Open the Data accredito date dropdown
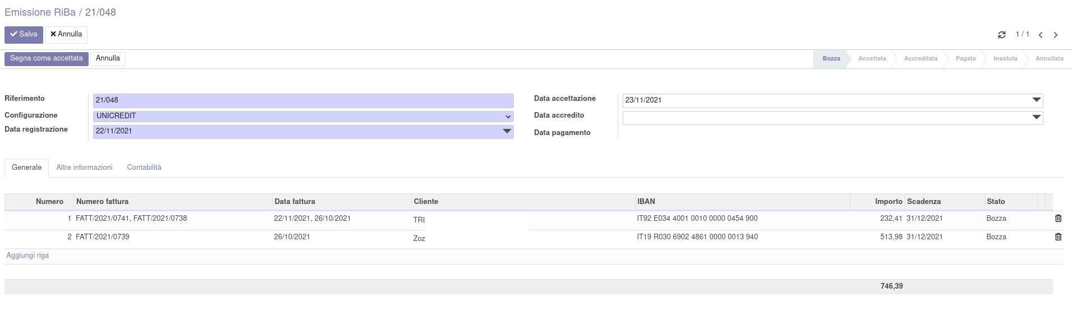The image size is (1072, 320). (x=1036, y=118)
